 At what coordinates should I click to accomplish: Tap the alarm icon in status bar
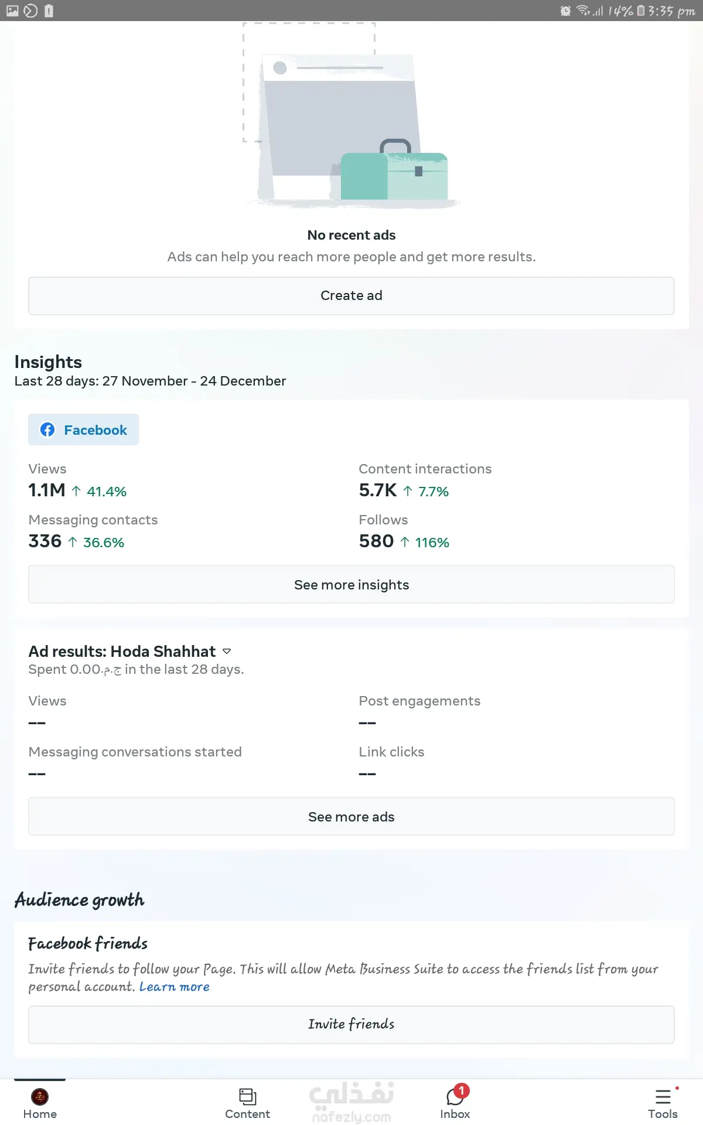565,11
